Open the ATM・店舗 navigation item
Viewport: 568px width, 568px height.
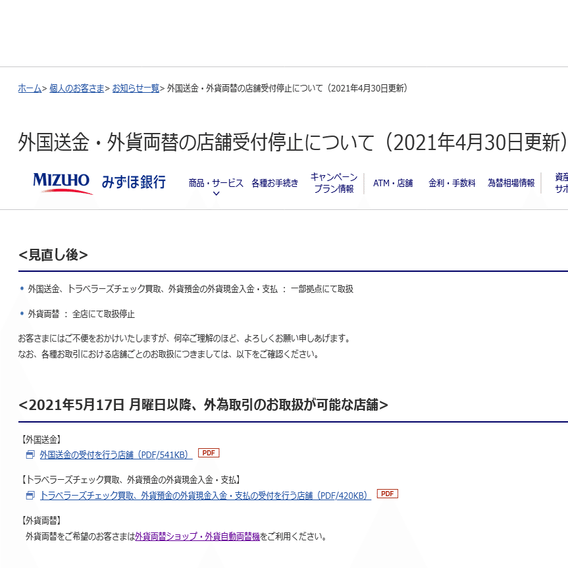coord(393,183)
